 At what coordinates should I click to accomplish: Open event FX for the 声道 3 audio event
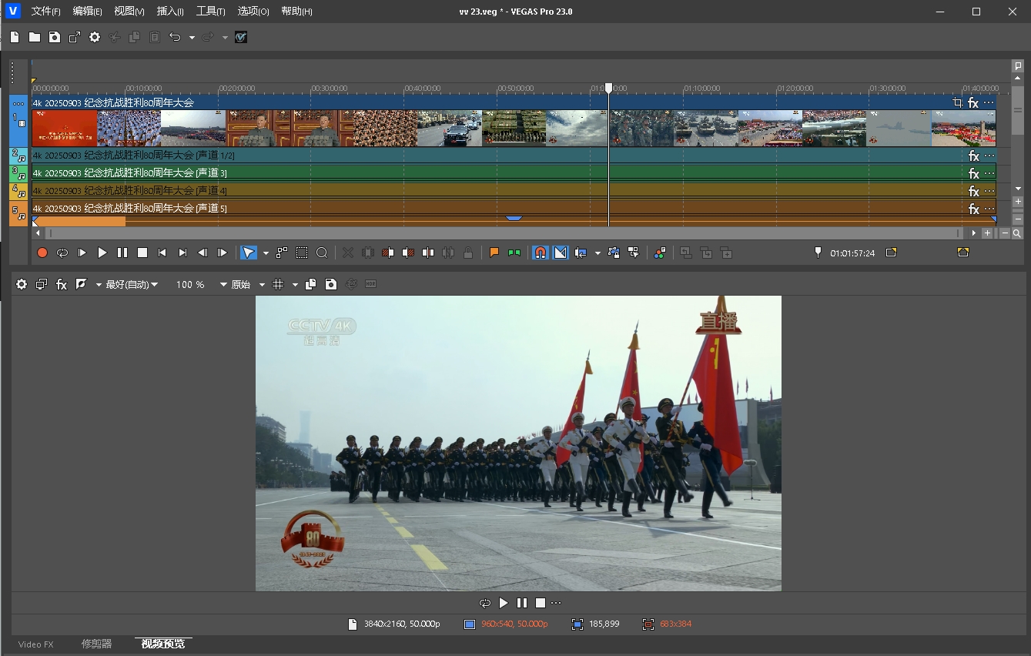pos(973,173)
